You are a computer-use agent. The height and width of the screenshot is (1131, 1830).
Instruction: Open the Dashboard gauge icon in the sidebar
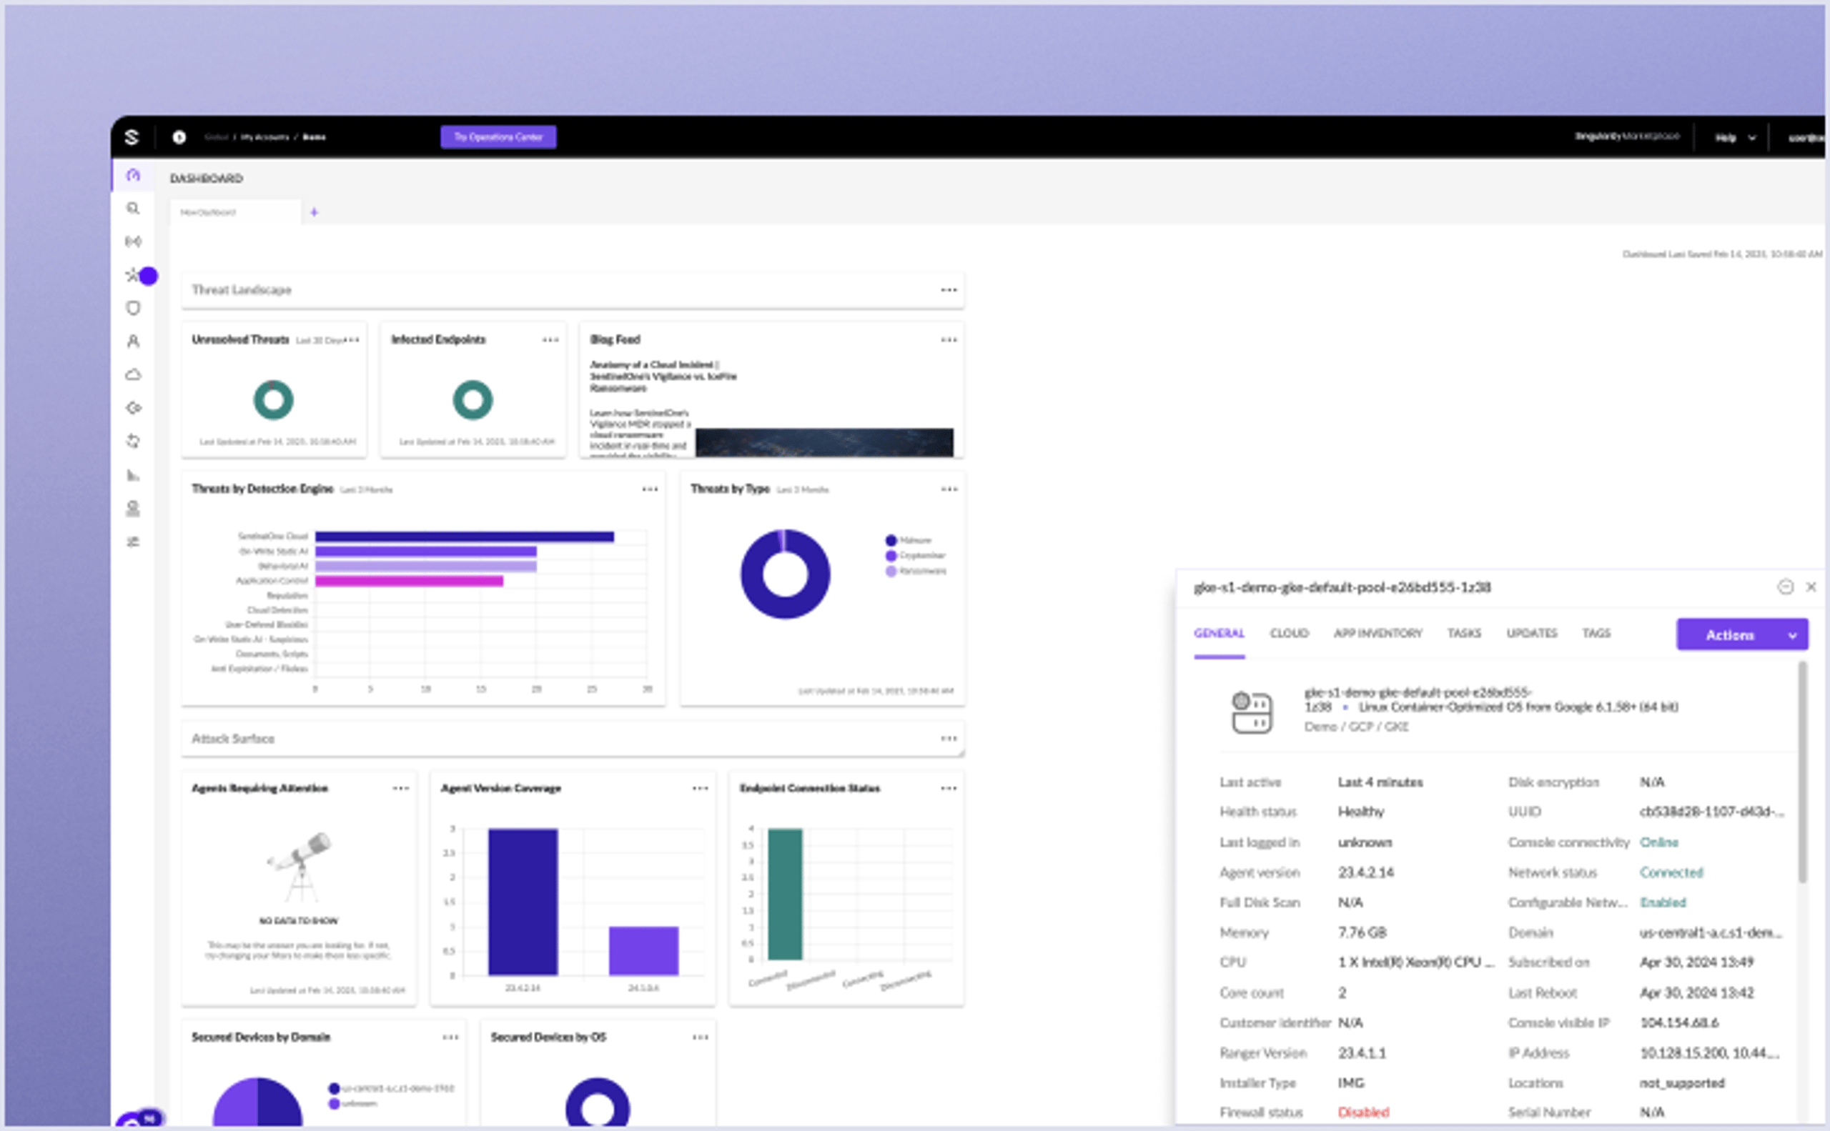click(133, 175)
